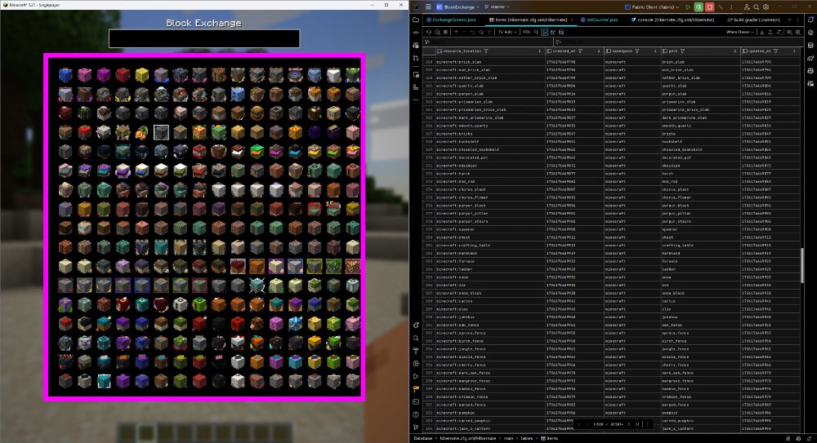
Task: Open the Build hammer tool window
Action: (416, 351)
